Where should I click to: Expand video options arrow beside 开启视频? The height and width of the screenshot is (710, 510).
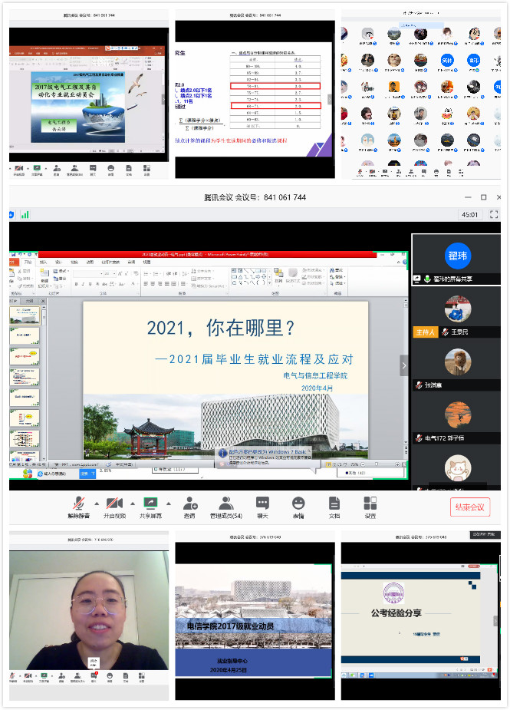click(131, 504)
